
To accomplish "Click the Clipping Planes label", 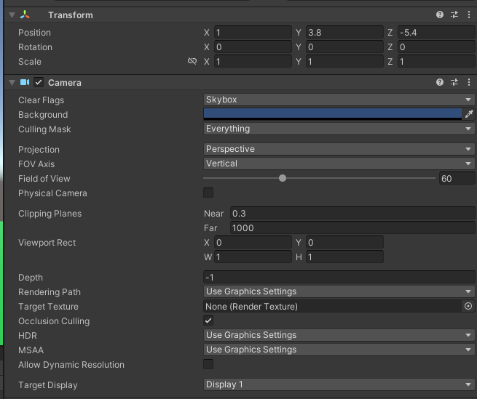I will coord(50,214).
